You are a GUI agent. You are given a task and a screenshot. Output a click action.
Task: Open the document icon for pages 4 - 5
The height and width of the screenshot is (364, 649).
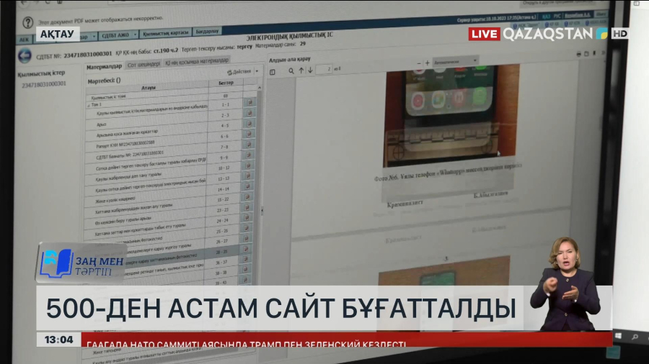pos(250,124)
